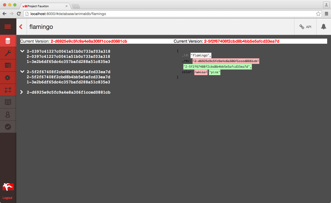Screen dimensions: 331x203
Task: Open the gear configuration icon
Action: (8, 78)
